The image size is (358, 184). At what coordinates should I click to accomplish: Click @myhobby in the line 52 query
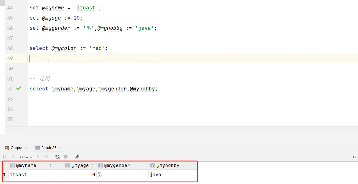point(142,89)
